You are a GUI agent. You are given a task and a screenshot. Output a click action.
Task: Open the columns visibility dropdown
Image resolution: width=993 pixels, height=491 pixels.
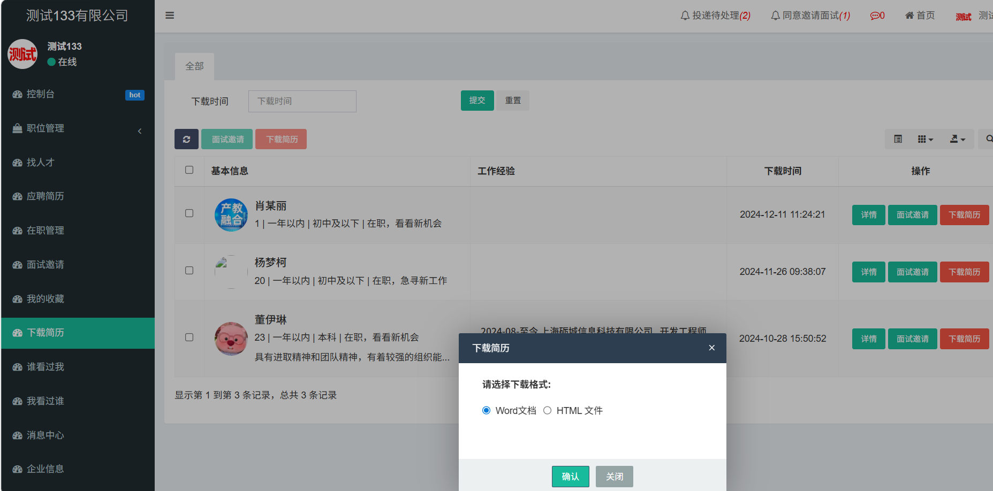[925, 139]
